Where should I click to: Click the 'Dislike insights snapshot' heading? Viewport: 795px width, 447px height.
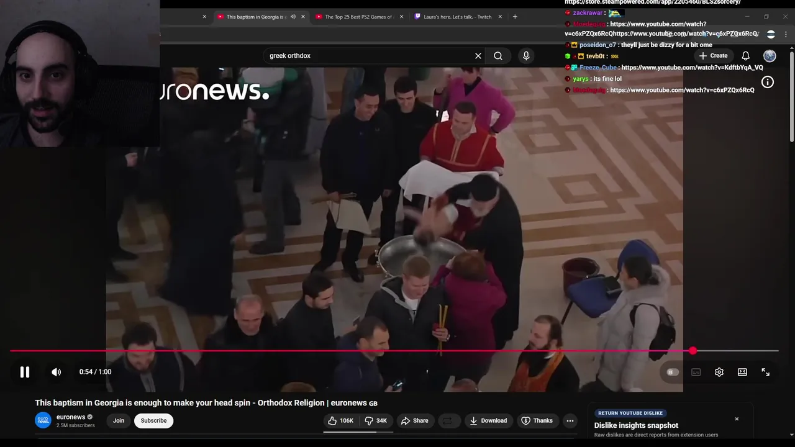pyautogui.click(x=636, y=425)
